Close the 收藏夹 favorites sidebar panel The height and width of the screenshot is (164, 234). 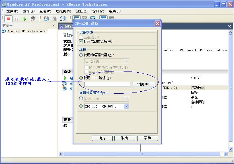(x=53, y=25)
